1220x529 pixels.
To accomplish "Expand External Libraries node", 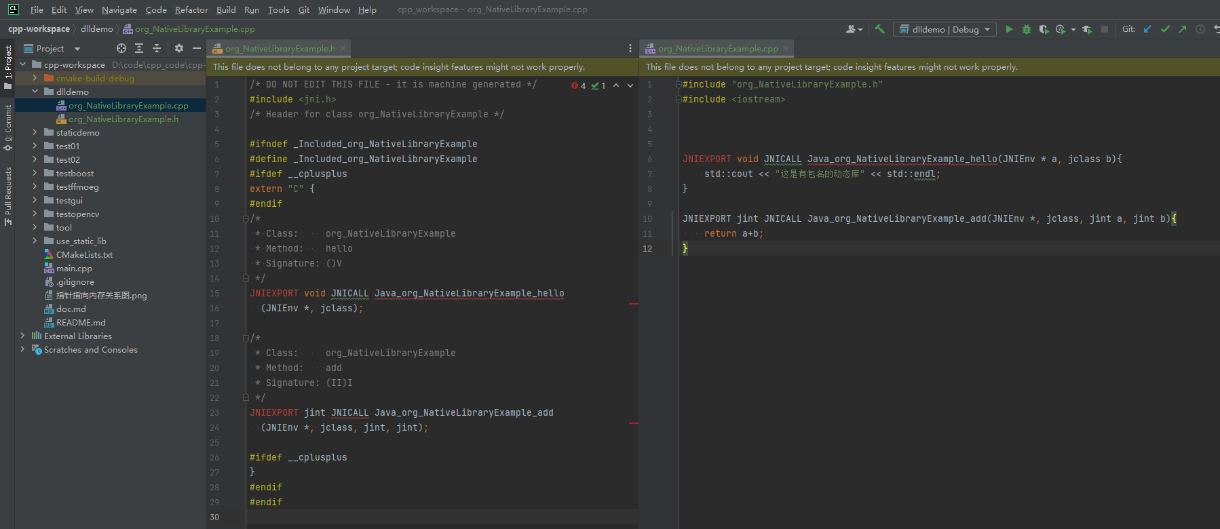I will (x=22, y=336).
